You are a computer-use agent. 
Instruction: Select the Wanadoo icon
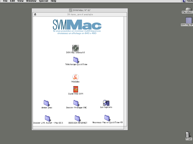pos(75,77)
